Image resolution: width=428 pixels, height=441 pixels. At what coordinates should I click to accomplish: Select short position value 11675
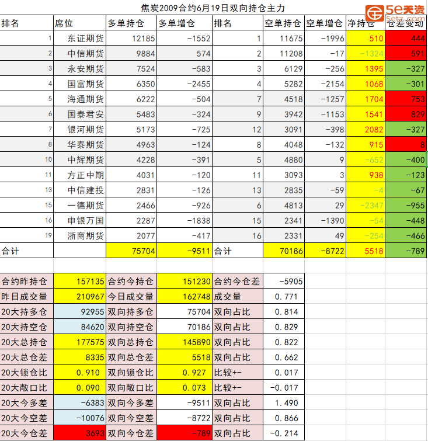pos(284,38)
